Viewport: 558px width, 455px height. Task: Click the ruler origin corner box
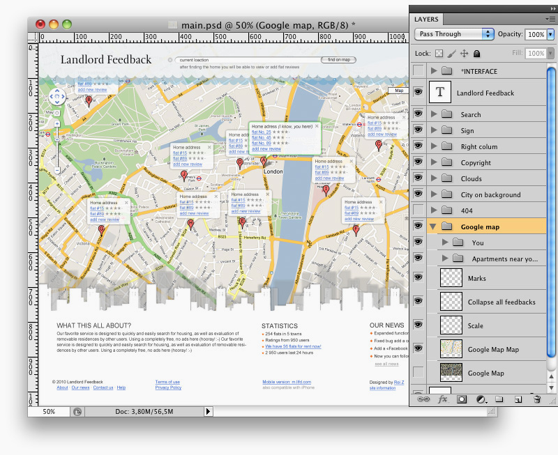[33, 37]
